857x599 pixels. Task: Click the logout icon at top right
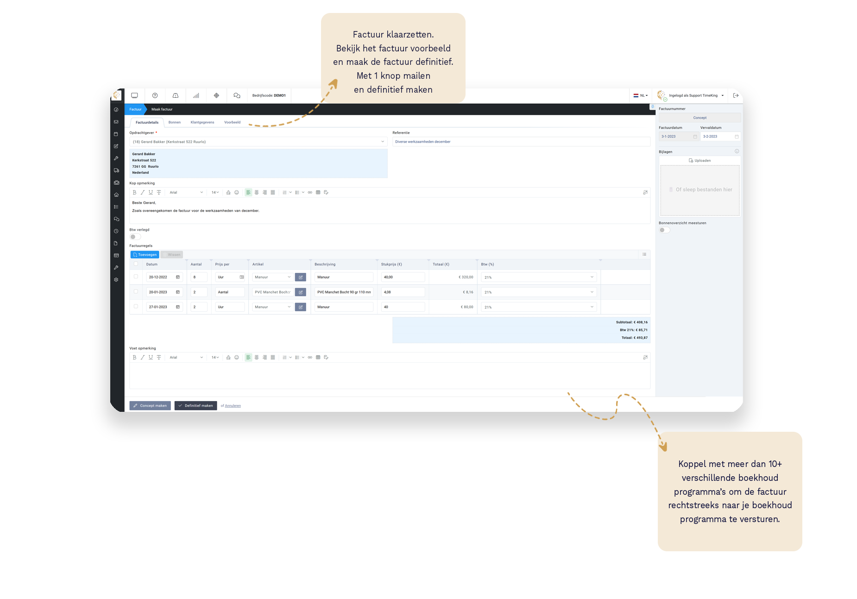[736, 95]
